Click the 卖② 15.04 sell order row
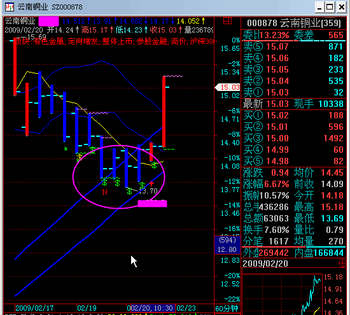Screen dimensions: 350x315 point(293,81)
